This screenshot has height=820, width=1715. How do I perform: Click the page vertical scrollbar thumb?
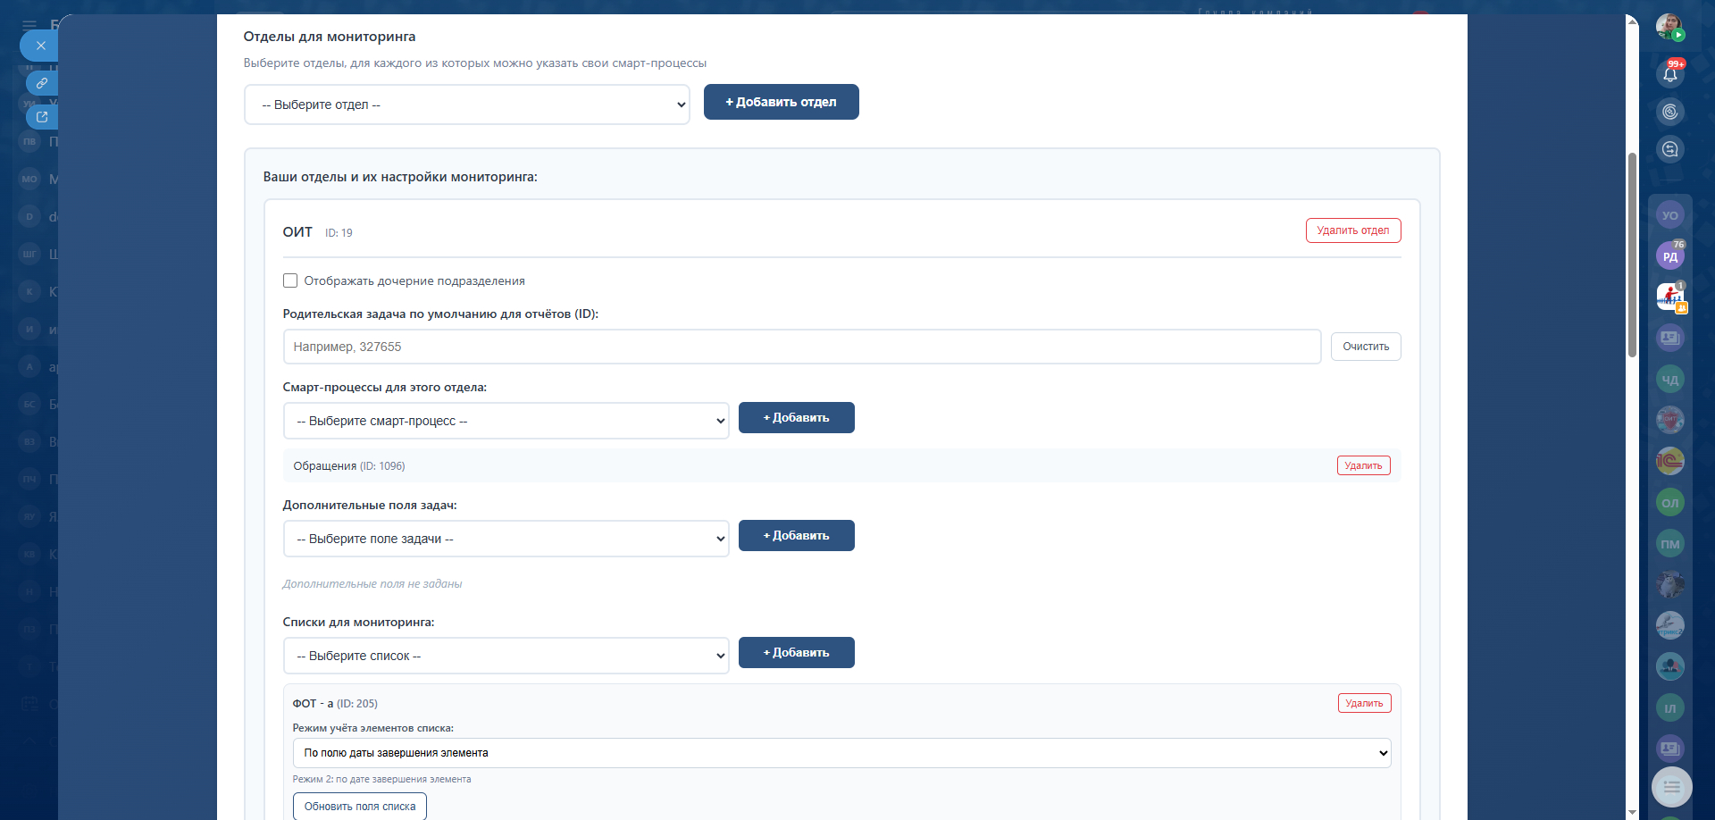coord(1632,255)
